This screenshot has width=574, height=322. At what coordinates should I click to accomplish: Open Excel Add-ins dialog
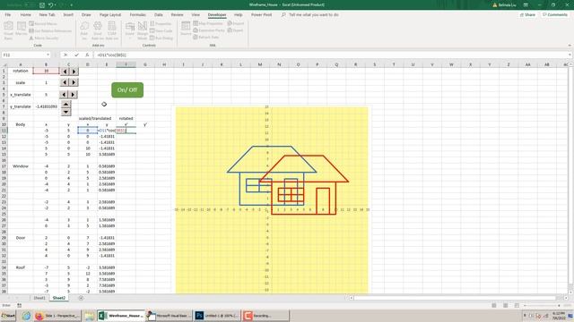(98, 30)
